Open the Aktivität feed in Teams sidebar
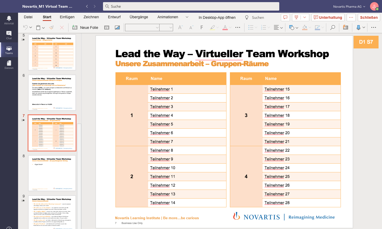 click(x=9, y=20)
